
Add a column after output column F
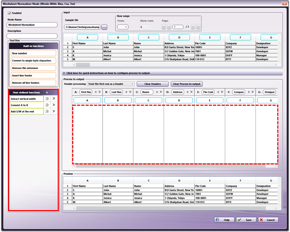[249, 92]
